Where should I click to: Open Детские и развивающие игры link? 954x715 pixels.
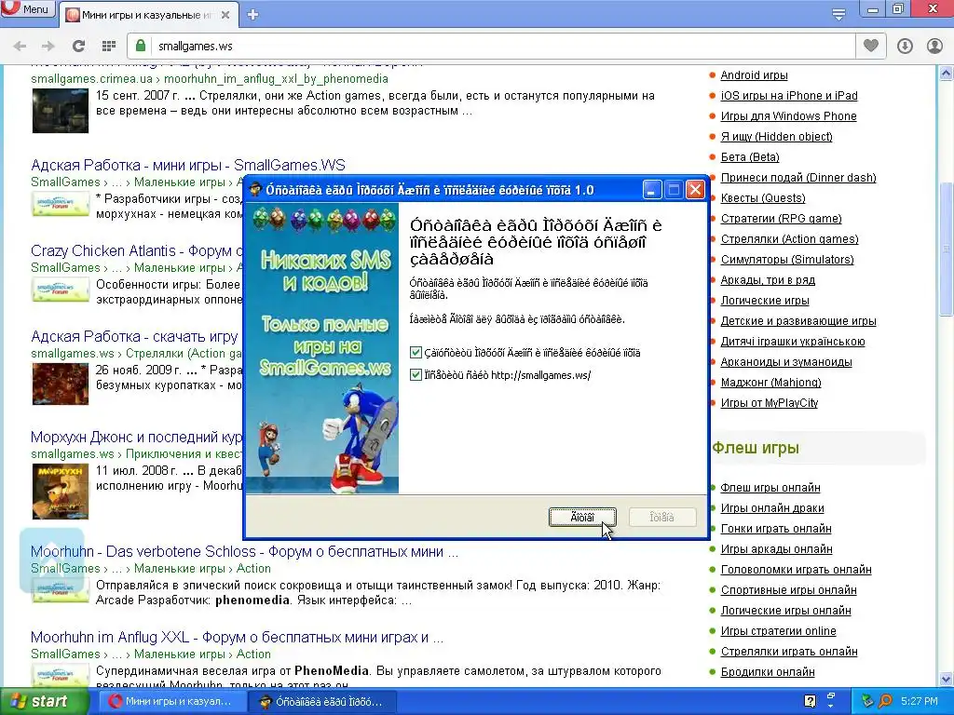pos(798,321)
